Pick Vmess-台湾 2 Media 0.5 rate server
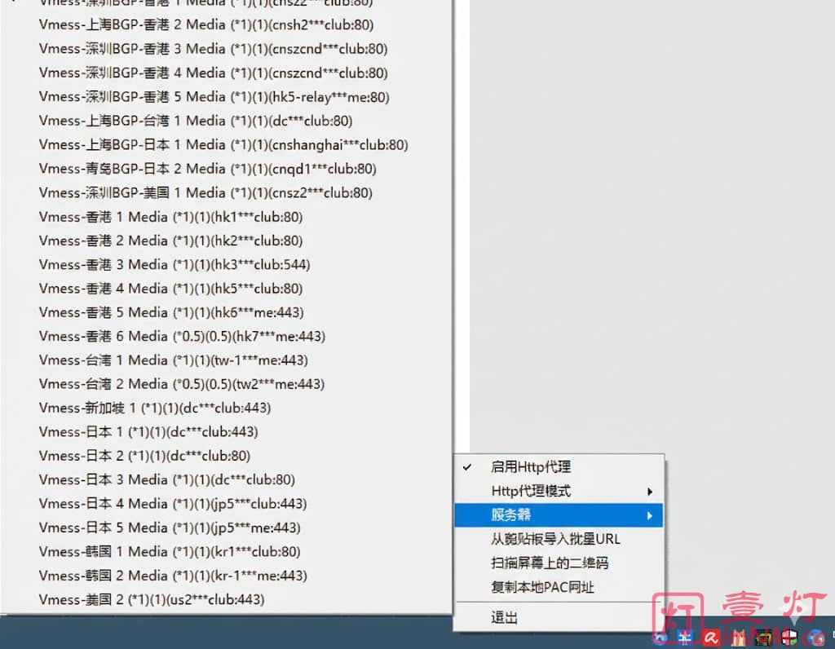This screenshot has height=649, width=835. (x=181, y=384)
